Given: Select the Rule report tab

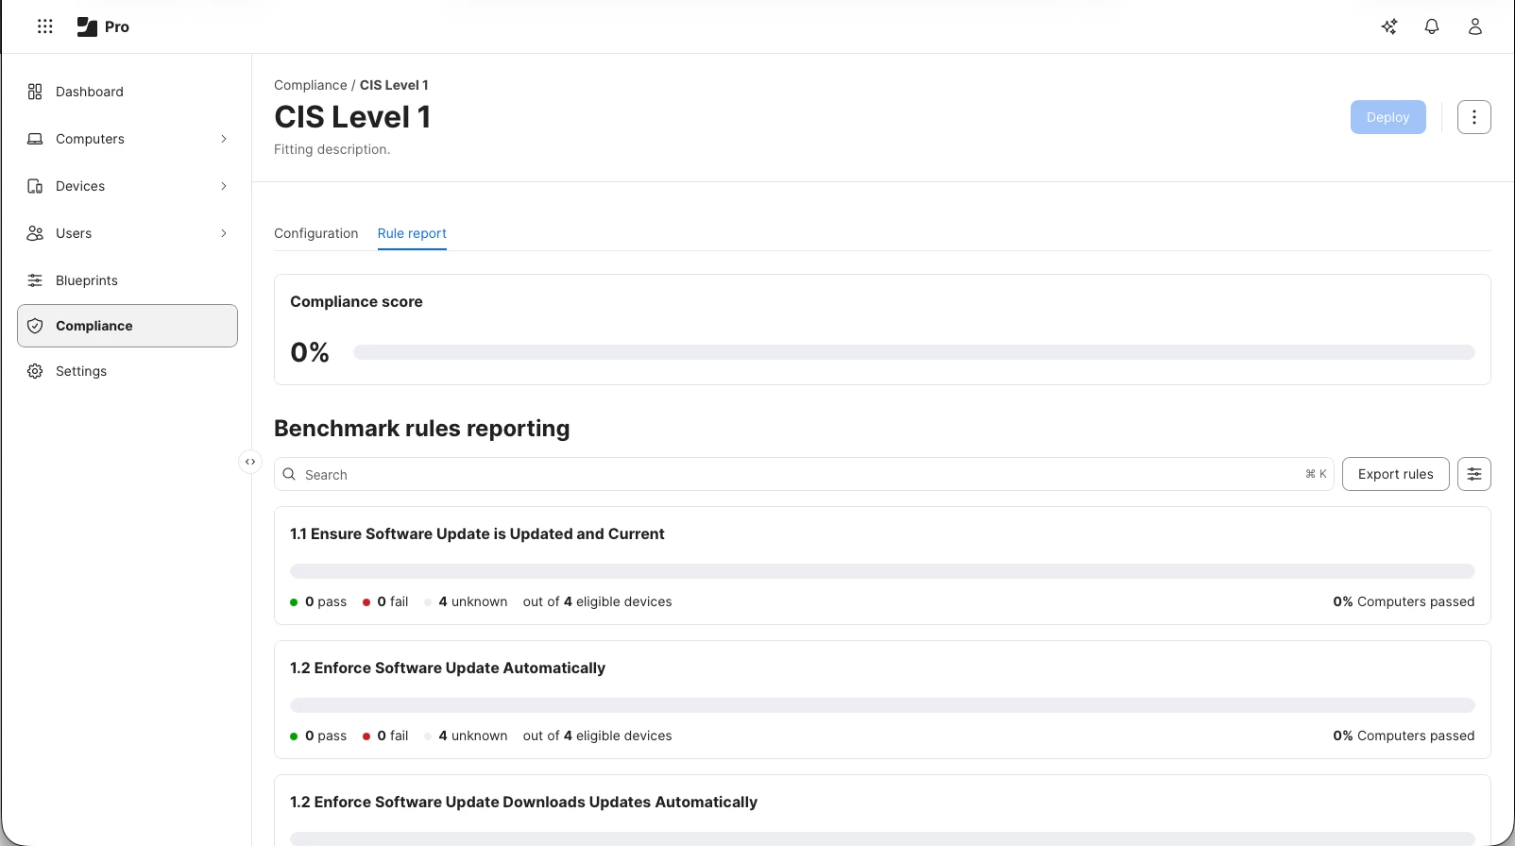Looking at the screenshot, I should 412,233.
